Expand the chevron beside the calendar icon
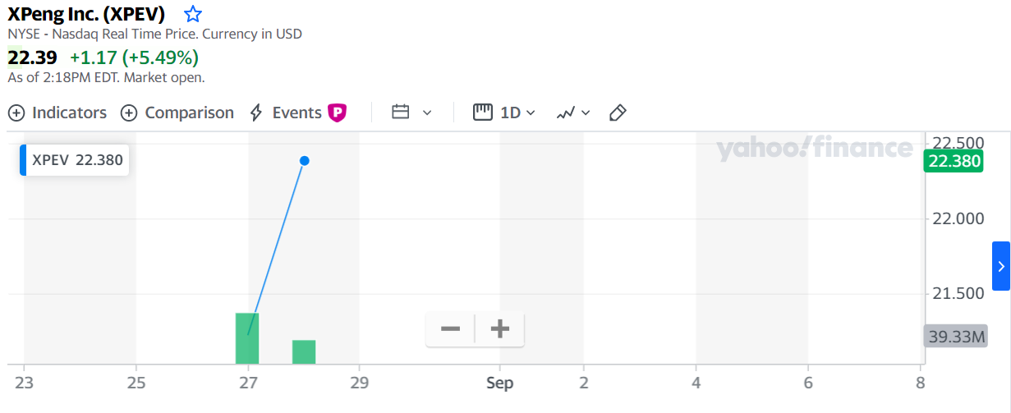The height and width of the screenshot is (413, 1011). pos(427,112)
